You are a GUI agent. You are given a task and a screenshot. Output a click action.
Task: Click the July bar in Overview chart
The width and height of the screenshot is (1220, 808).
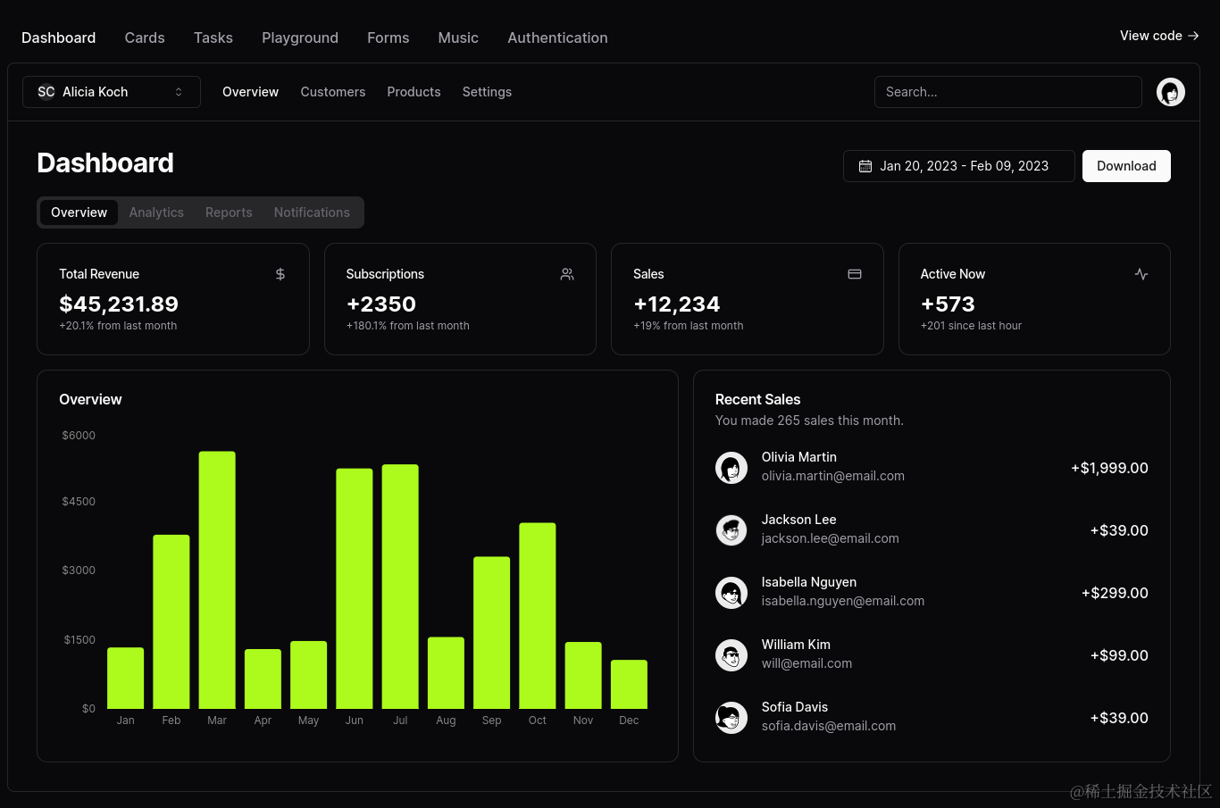point(400,587)
